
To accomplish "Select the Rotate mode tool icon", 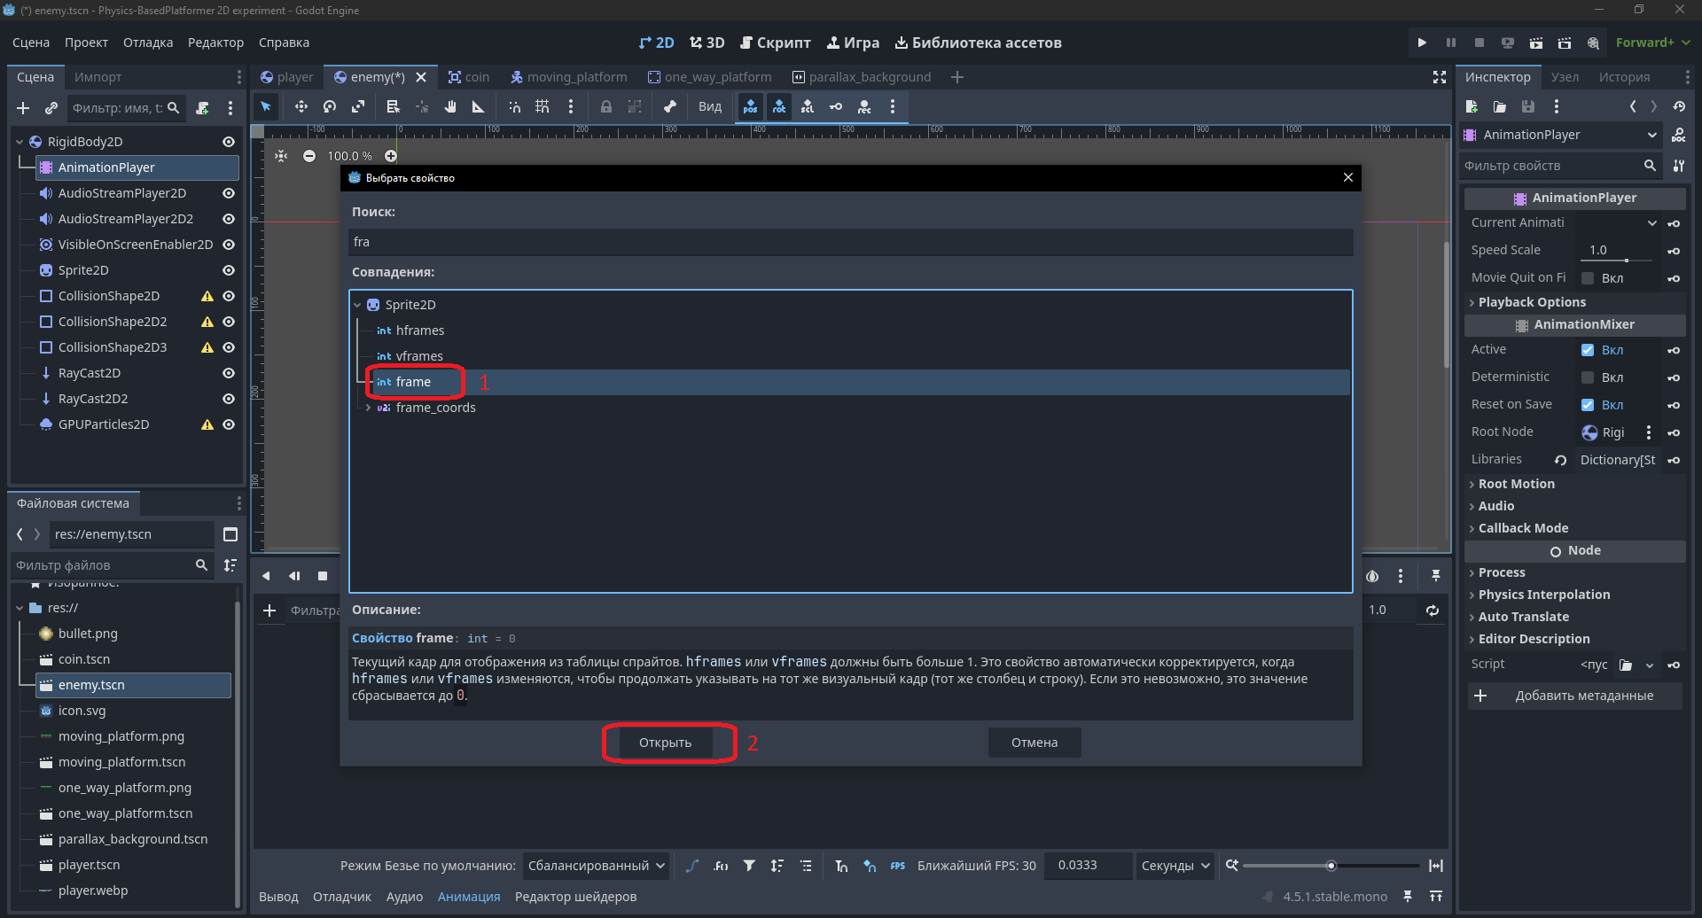I will pyautogui.click(x=330, y=107).
